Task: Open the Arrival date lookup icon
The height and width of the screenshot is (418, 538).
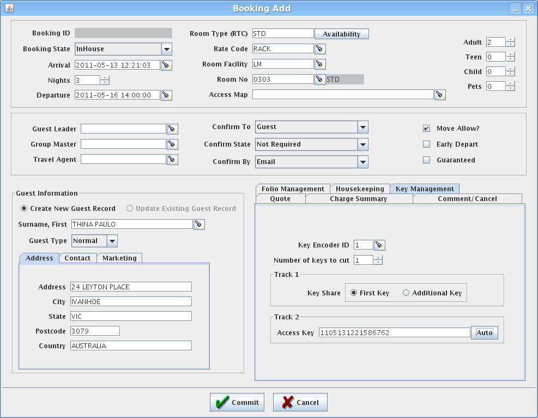Action: [x=166, y=65]
